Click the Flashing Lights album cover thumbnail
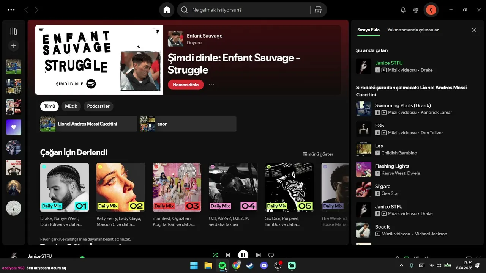486x273 pixels. coord(364,169)
